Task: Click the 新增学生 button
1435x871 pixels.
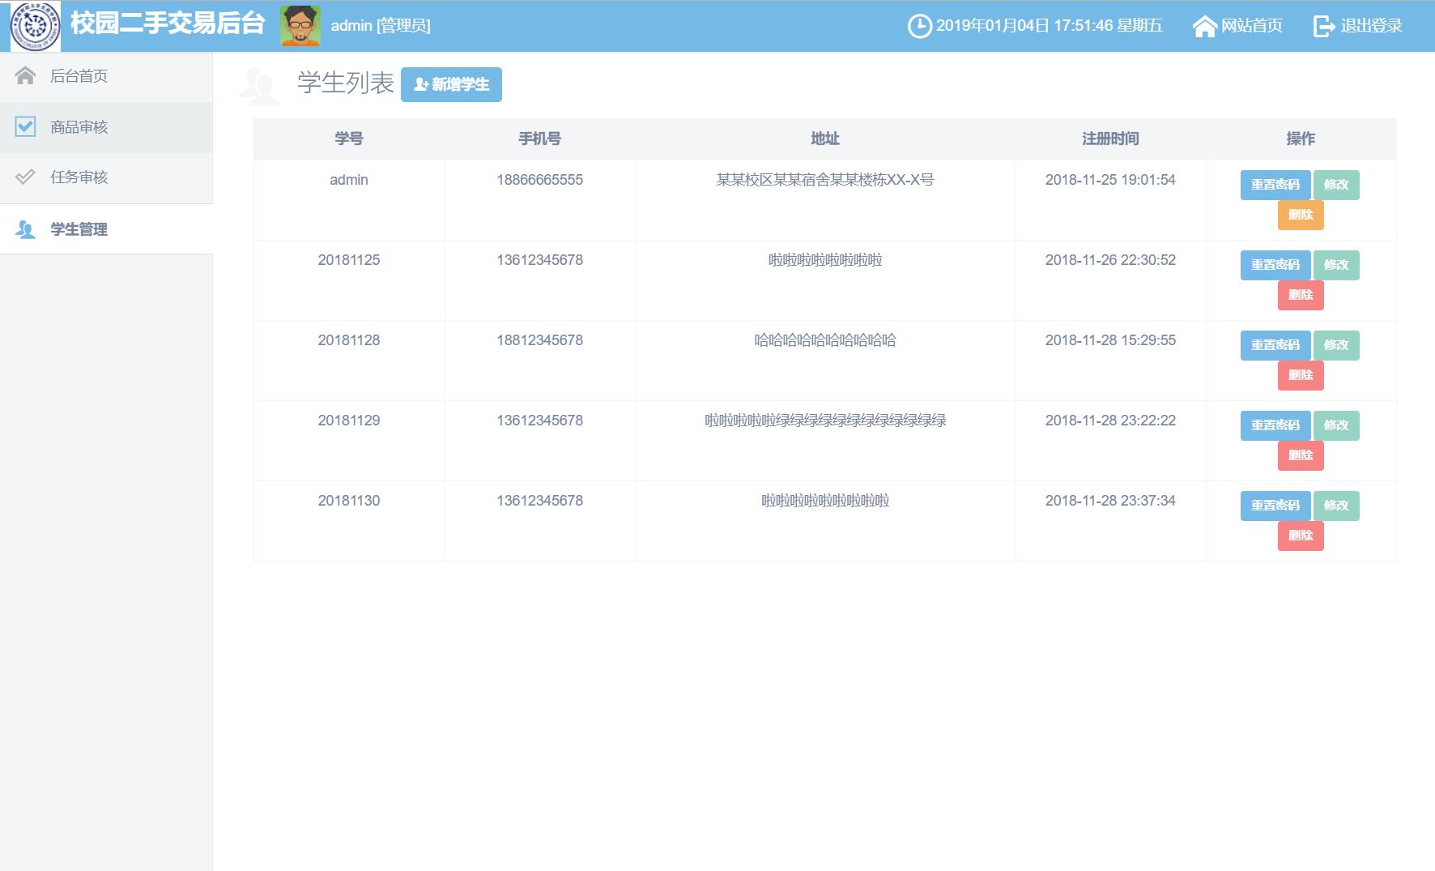Action: [x=451, y=84]
